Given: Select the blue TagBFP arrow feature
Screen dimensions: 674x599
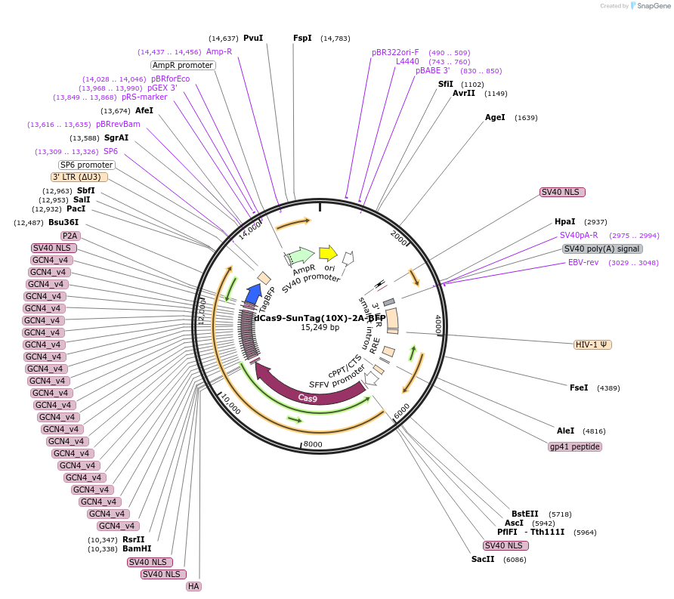Looking at the screenshot, I should (253, 294).
